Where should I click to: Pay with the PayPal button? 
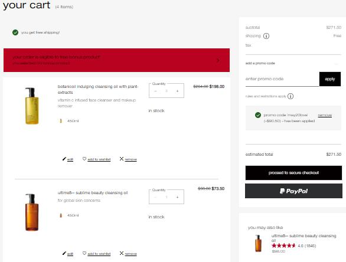click(293, 191)
